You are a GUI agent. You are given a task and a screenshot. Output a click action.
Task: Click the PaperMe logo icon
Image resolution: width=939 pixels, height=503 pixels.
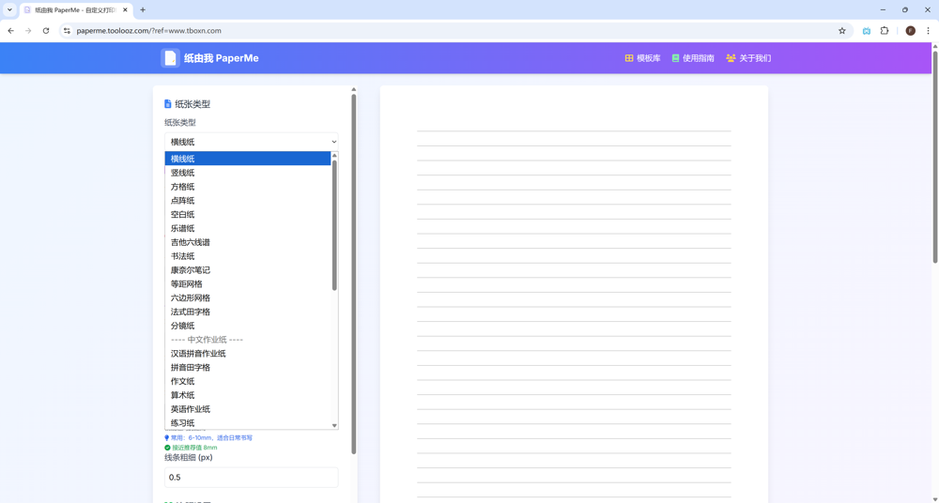[170, 58]
